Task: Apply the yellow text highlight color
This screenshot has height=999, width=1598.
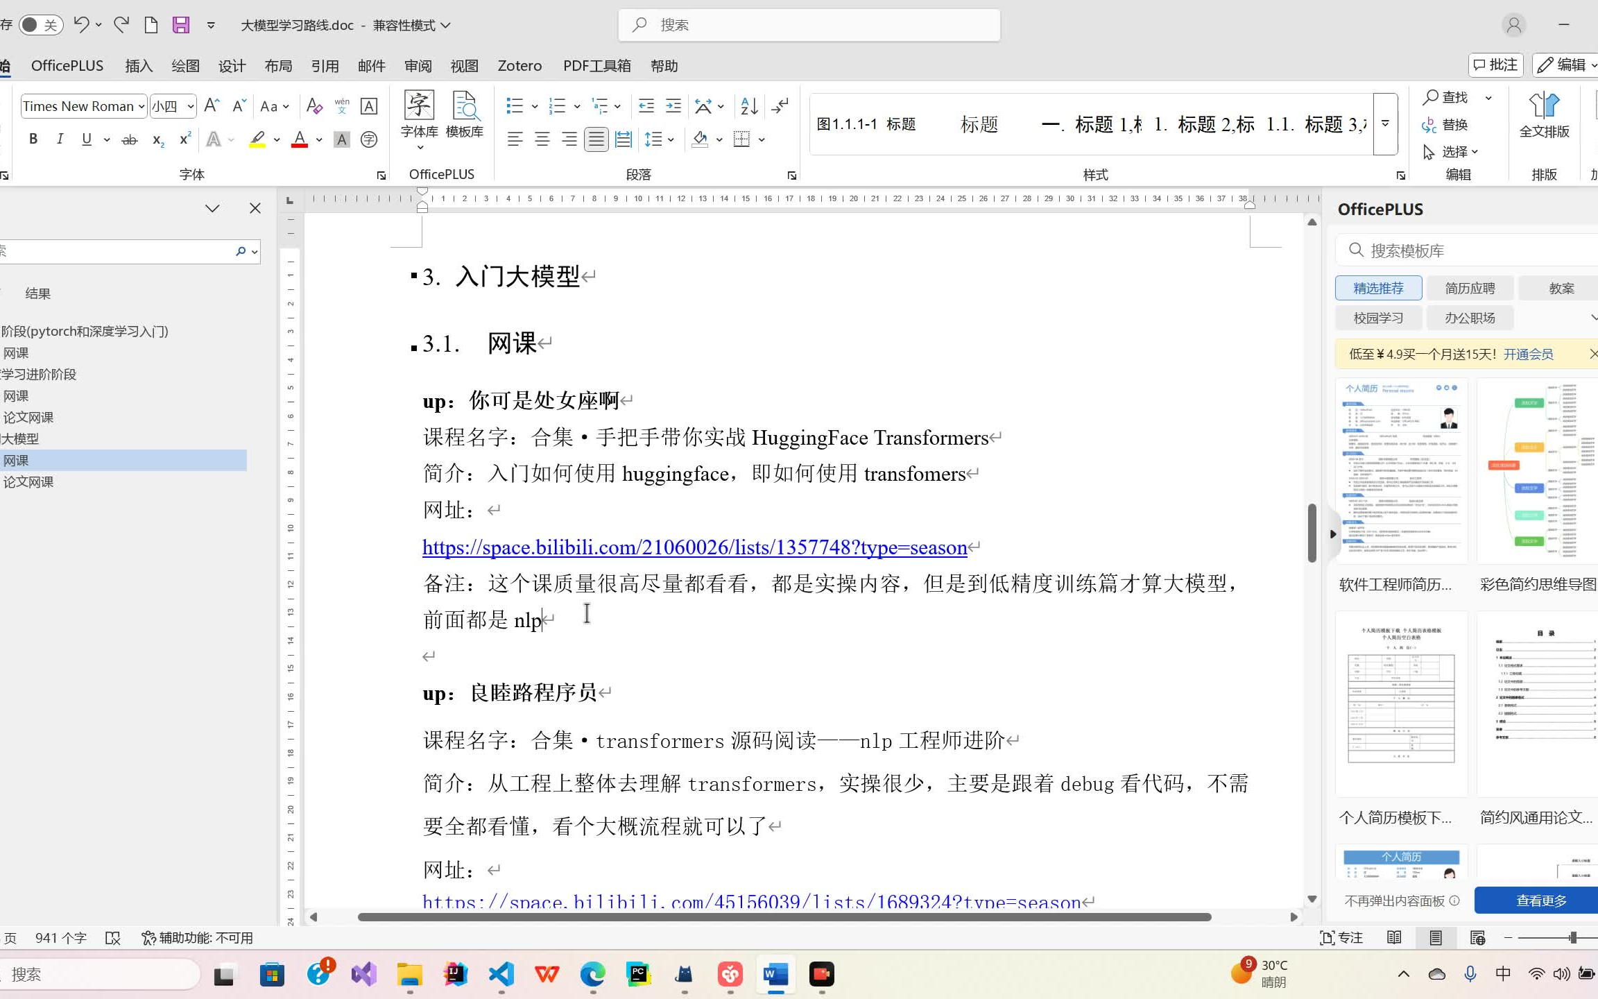Action: tap(257, 139)
